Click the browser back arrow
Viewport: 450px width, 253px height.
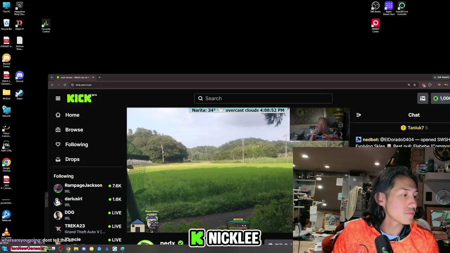coord(52,85)
